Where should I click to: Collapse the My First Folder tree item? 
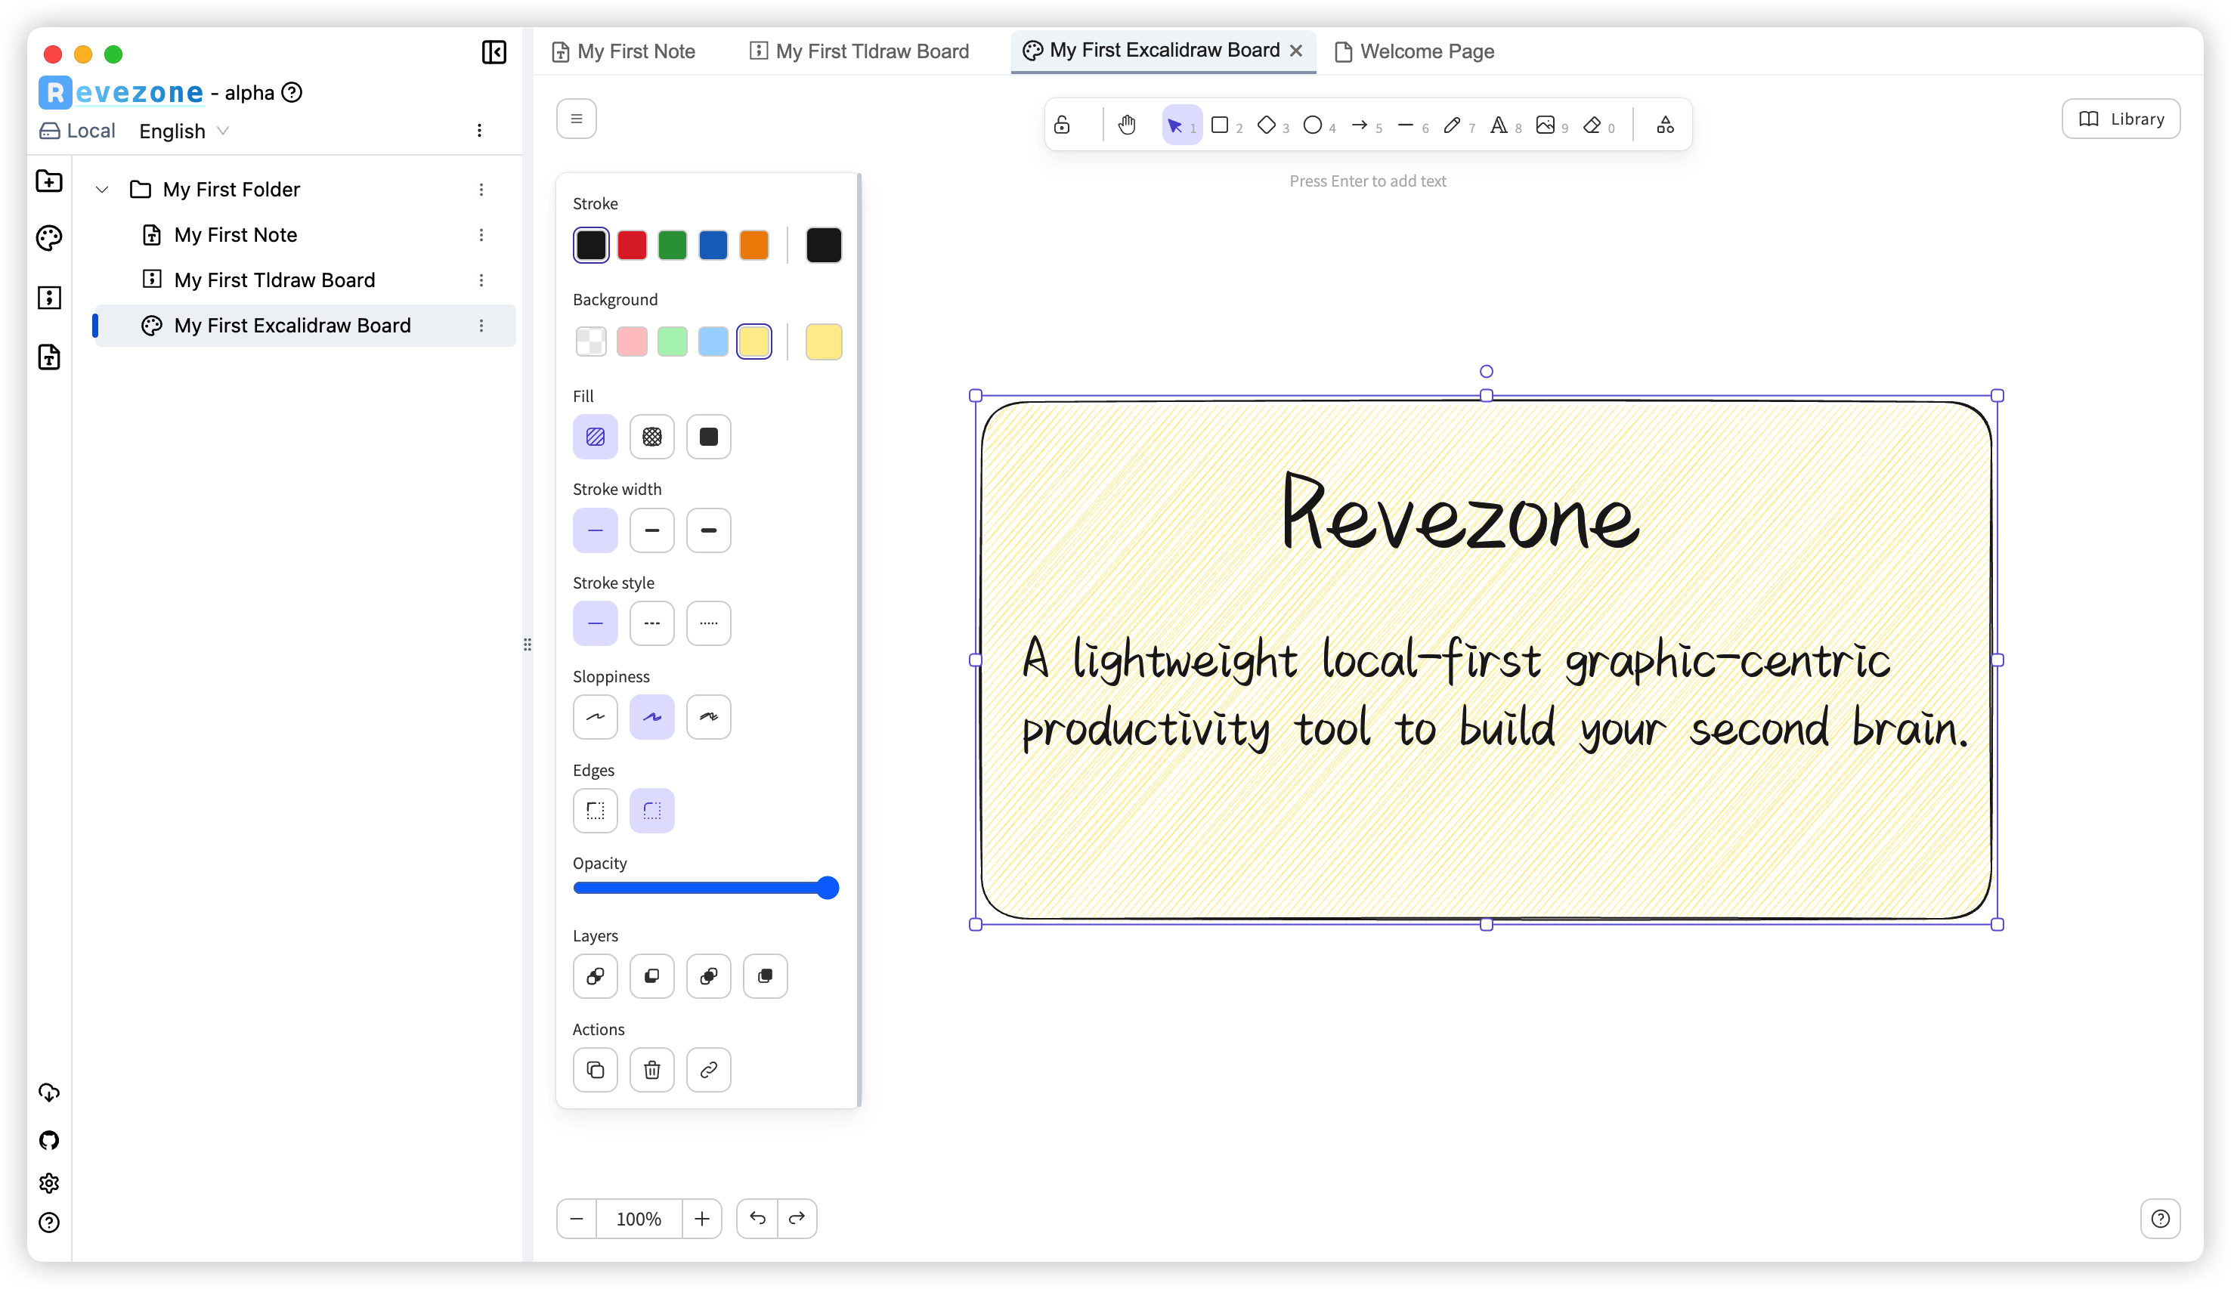point(102,189)
